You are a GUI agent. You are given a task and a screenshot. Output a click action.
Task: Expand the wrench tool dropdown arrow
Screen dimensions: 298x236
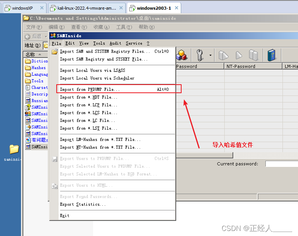(x=210, y=56)
